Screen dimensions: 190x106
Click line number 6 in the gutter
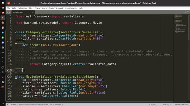click(x=11, y=32)
